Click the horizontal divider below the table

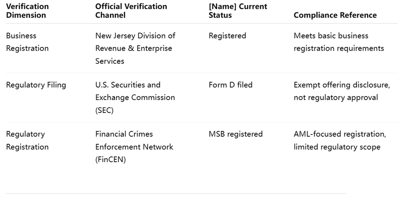[176, 194]
